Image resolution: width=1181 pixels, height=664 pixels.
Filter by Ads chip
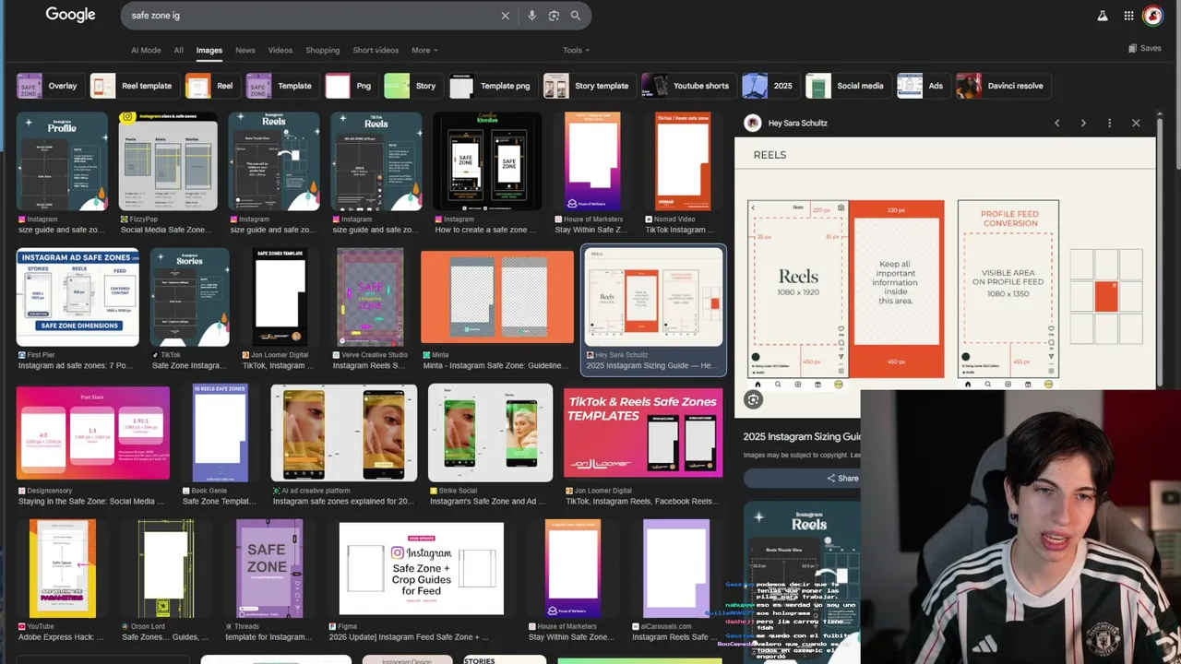point(922,86)
